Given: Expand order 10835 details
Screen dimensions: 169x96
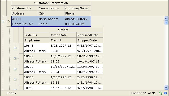Looking at the screenshot, I should (15, 80).
